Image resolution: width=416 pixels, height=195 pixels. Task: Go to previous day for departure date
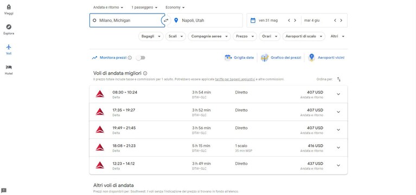289,21
